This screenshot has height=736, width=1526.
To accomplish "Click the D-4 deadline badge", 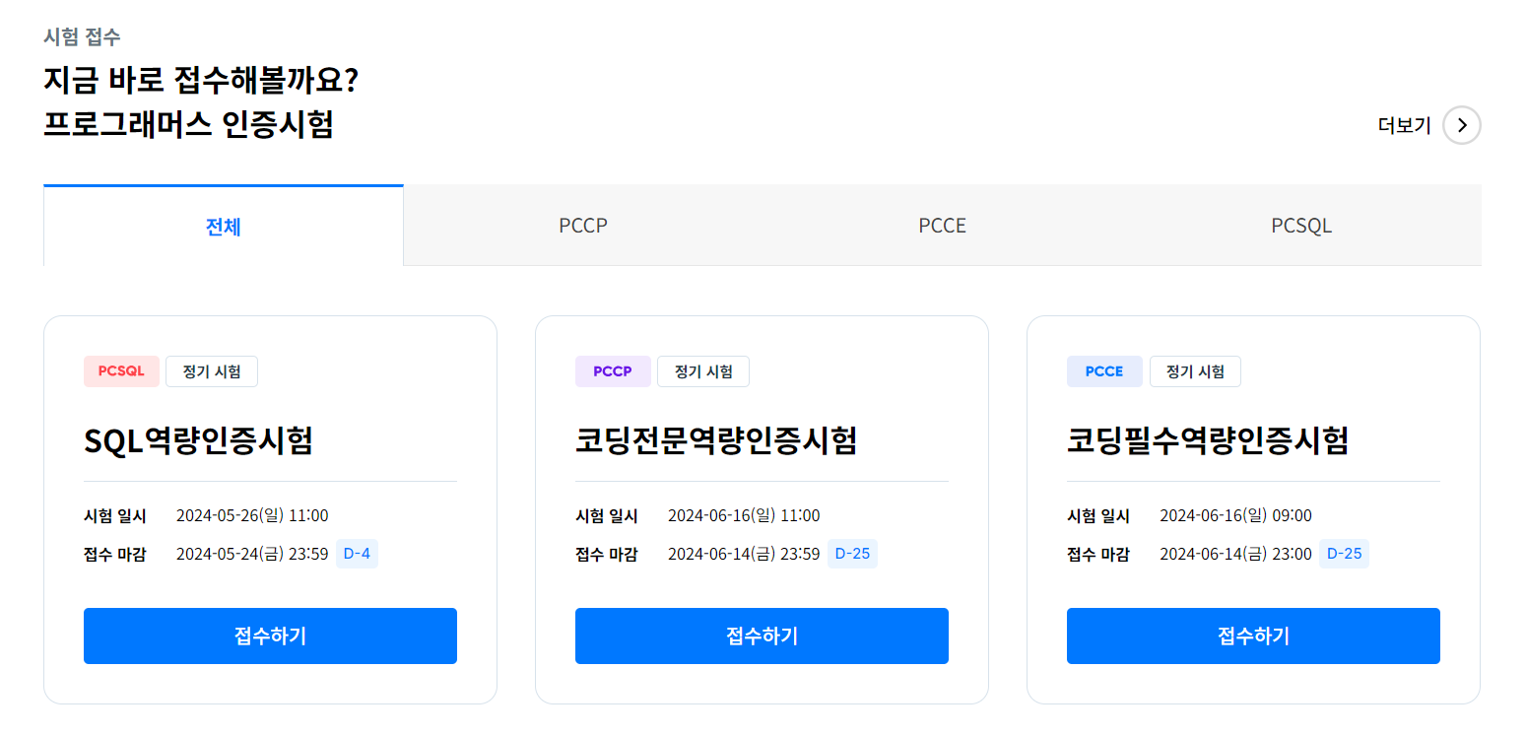I will (x=357, y=554).
